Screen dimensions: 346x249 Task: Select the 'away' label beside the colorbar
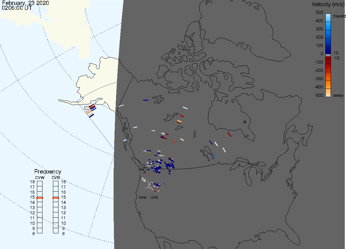click(338, 95)
